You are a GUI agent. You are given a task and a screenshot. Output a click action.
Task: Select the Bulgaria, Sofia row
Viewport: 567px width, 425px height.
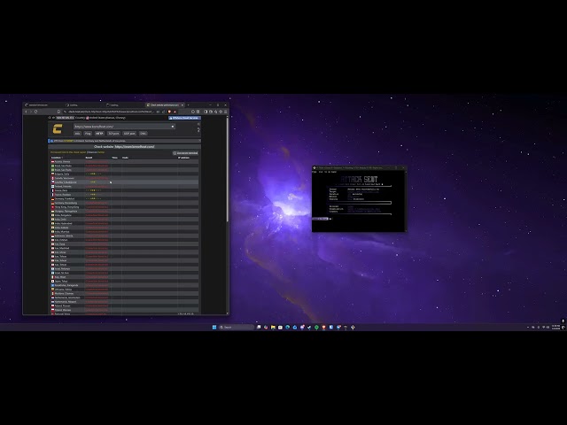124,174
